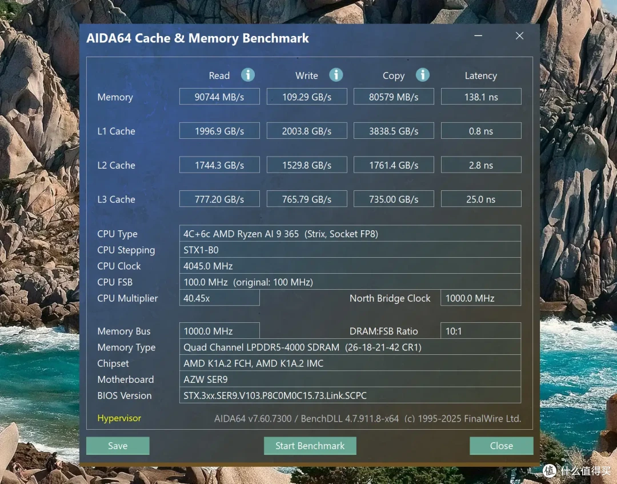The image size is (617, 484).
Task: Click the CPU Clock field 4045.0 MHz
Action: pos(350,266)
